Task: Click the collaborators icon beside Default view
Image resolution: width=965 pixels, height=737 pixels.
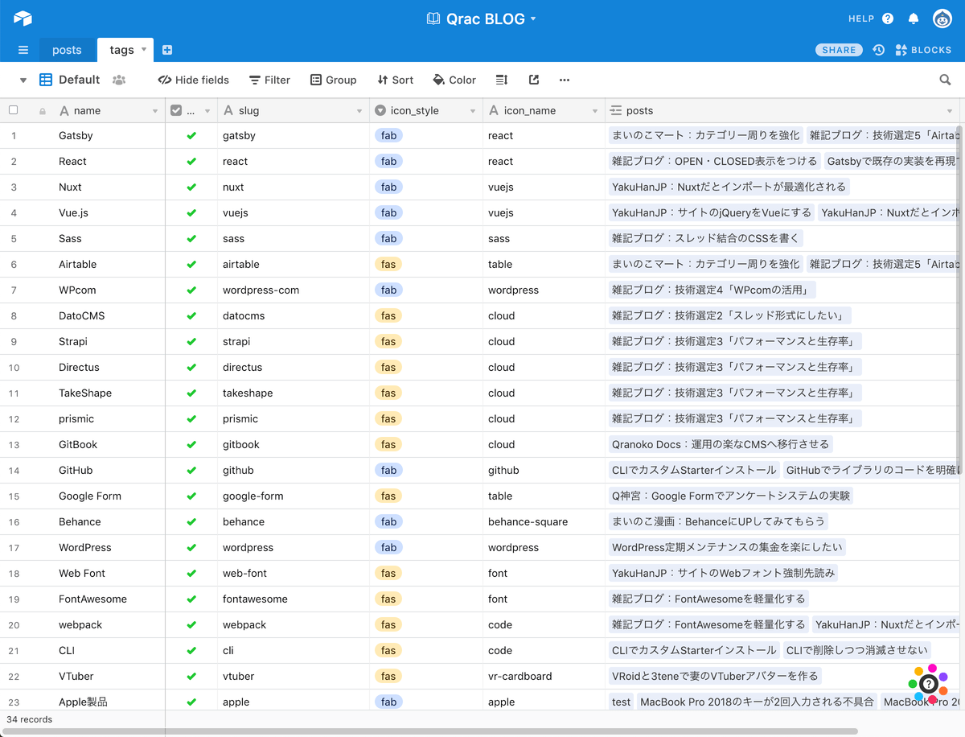Action: pyautogui.click(x=117, y=80)
